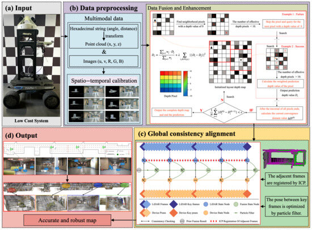Click the green ellipse marker on point cloud map

124,185
